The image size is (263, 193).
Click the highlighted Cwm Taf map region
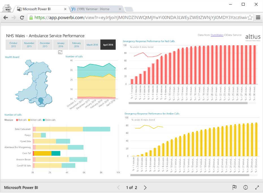(41, 100)
